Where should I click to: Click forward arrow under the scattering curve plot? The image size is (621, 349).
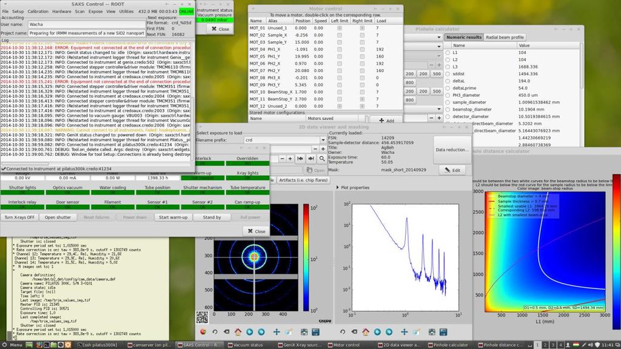(389, 332)
